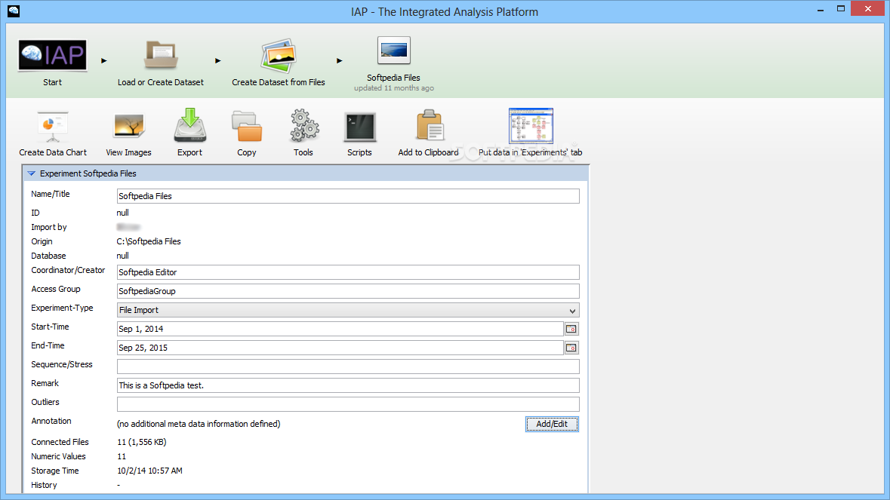Open the Tools gears icon
The image size is (890, 500).
coord(303,126)
